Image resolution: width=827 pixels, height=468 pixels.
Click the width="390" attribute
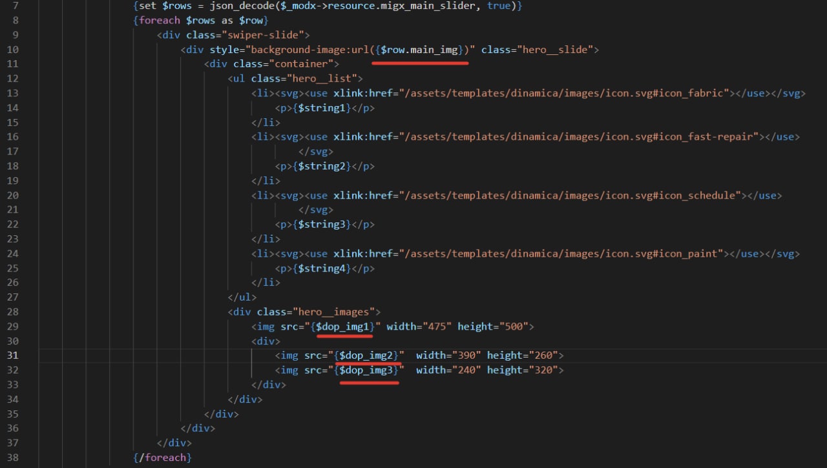[448, 356]
